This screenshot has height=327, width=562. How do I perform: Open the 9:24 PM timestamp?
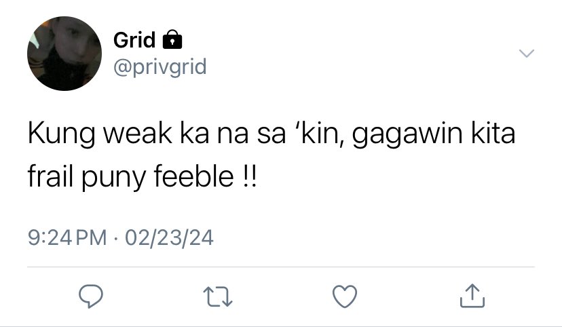(x=67, y=237)
